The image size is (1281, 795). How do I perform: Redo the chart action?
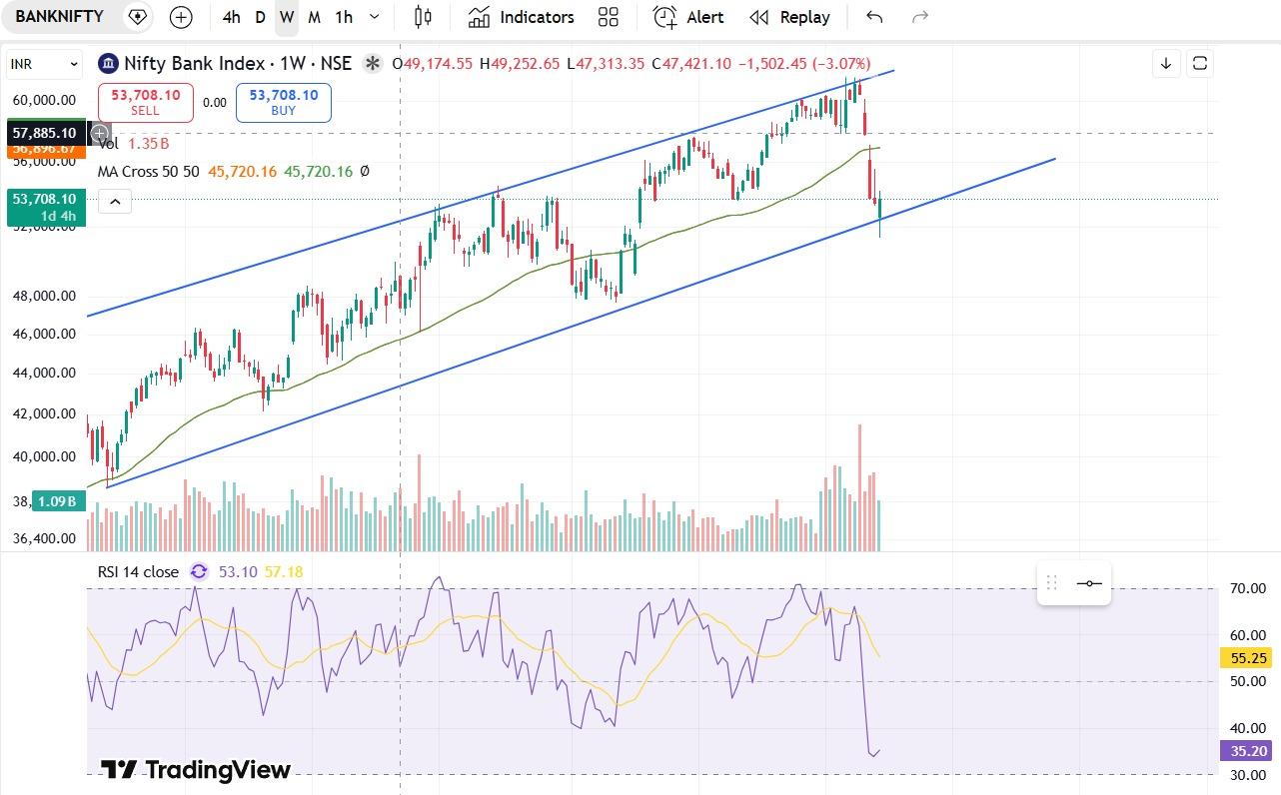(x=920, y=17)
